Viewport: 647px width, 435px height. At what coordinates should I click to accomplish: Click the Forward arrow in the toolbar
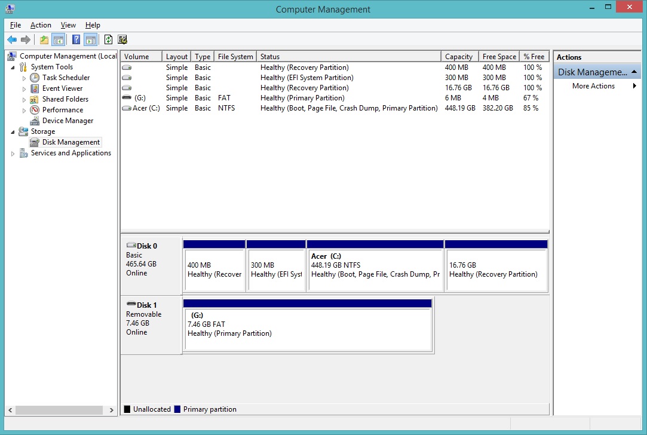[x=26, y=39]
